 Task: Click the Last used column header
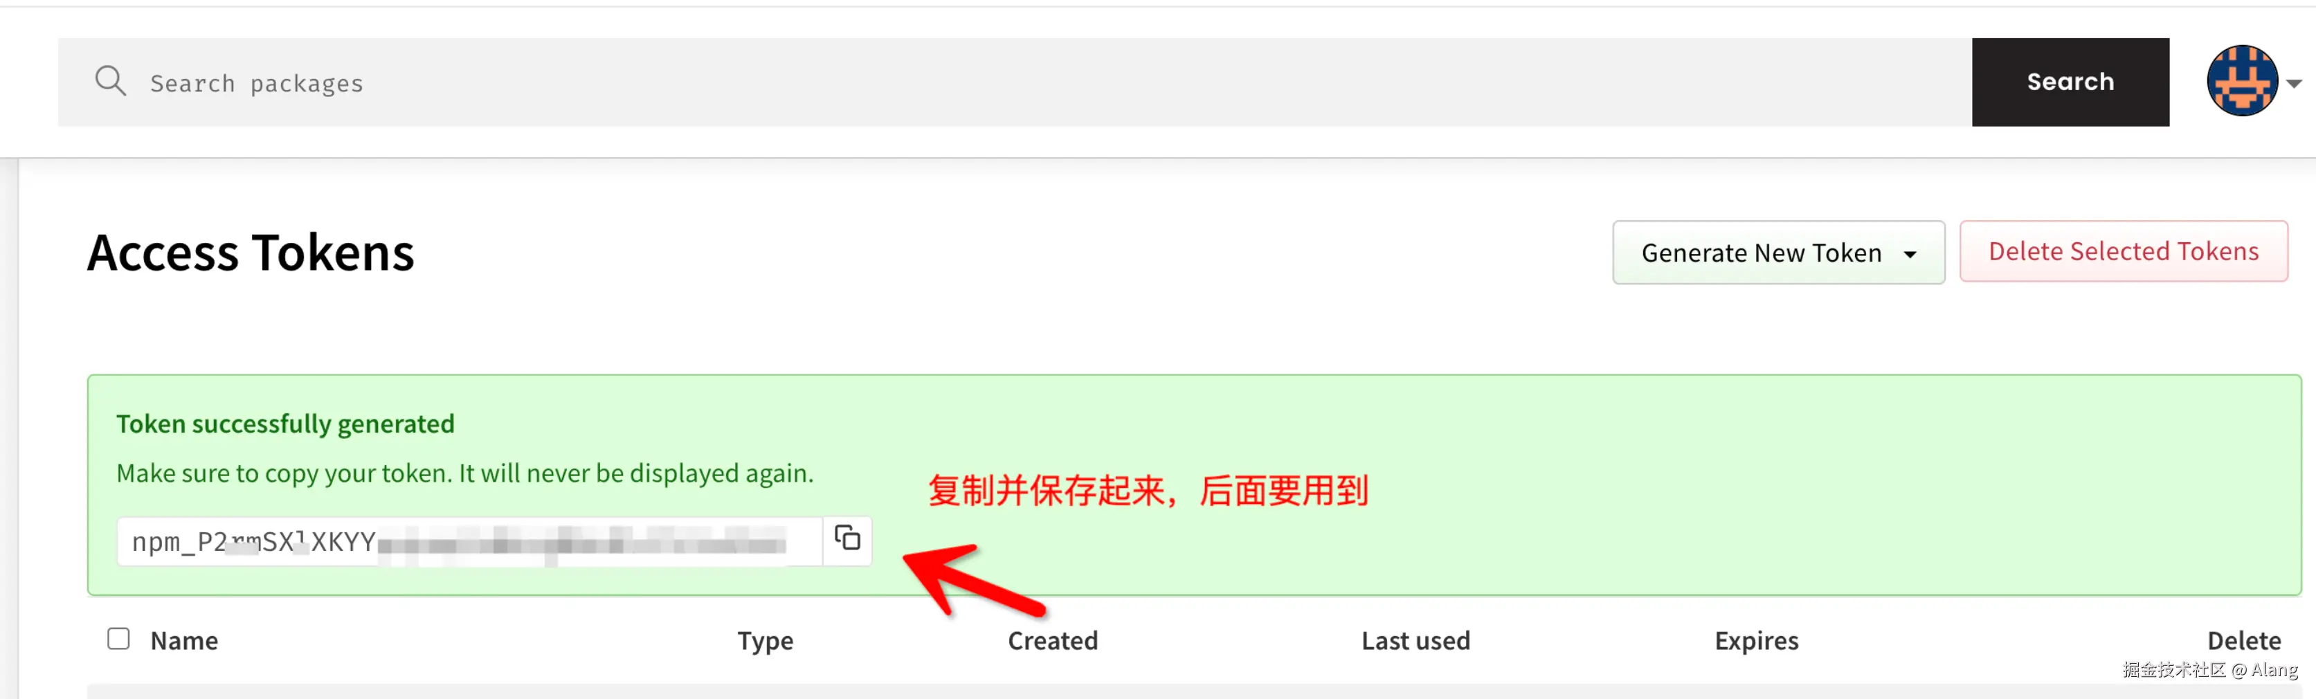click(1415, 641)
